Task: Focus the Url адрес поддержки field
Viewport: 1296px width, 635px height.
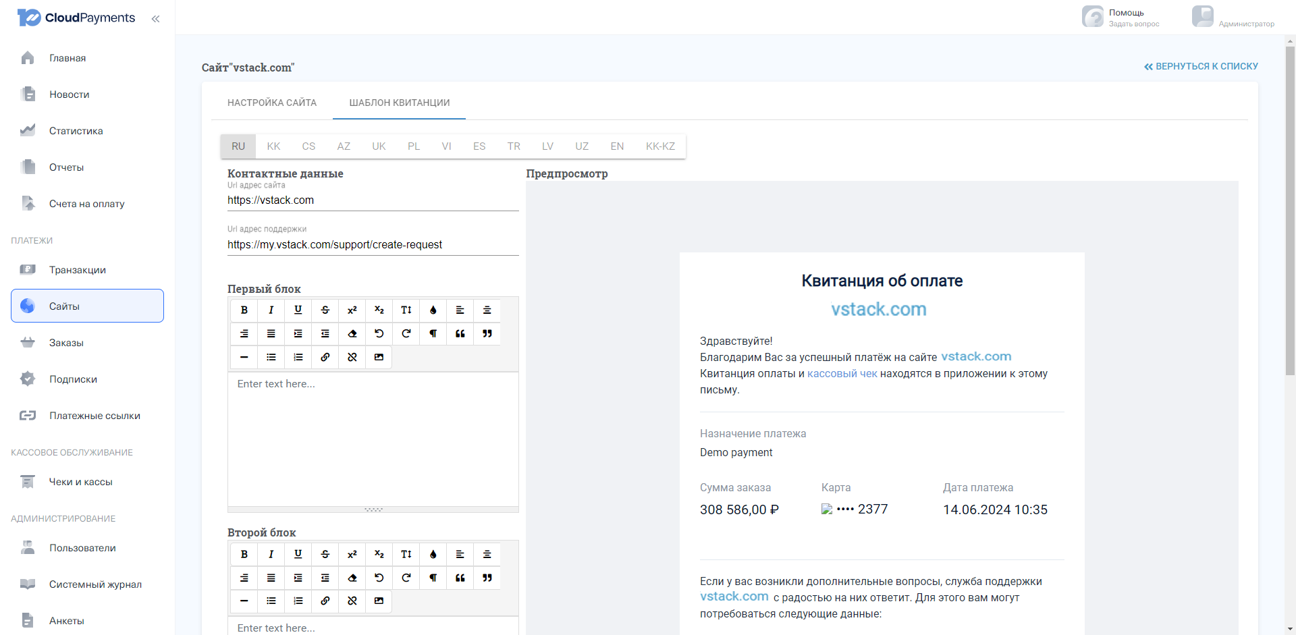Action: (373, 245)
